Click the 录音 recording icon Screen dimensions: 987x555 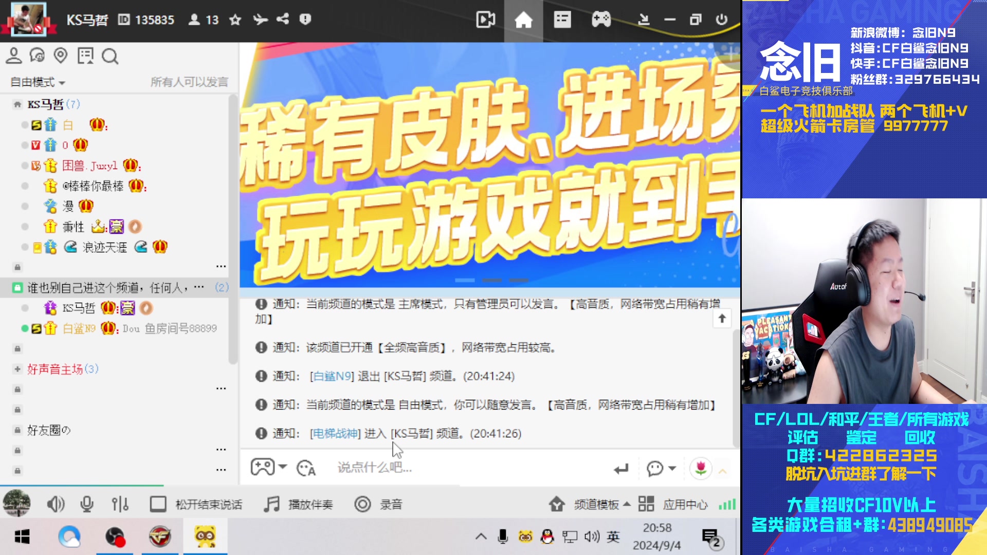coord(363,504)
